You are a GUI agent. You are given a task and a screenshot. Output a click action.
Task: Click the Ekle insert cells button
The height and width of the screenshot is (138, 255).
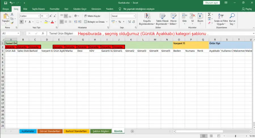pos(184,19)
